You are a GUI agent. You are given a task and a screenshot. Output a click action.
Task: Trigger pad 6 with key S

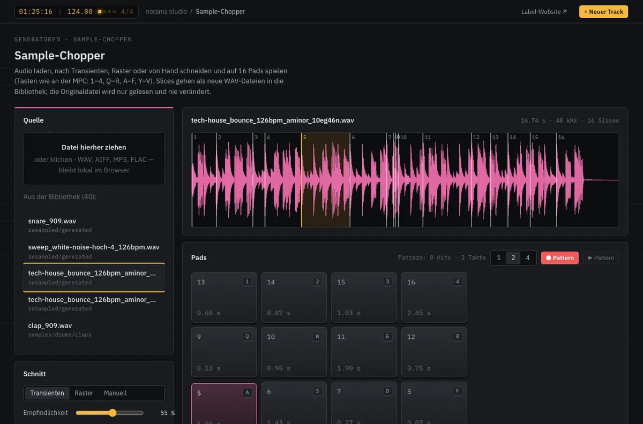[x=294, y=404]
